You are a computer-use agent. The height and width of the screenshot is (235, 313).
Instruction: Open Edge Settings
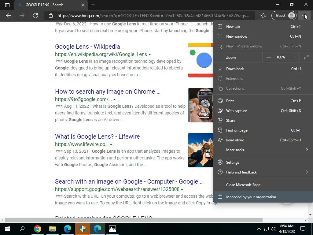tap(263, 162)
